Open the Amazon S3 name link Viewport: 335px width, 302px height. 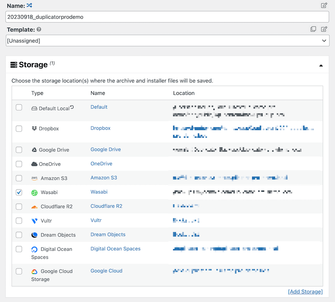click(104, 177)
